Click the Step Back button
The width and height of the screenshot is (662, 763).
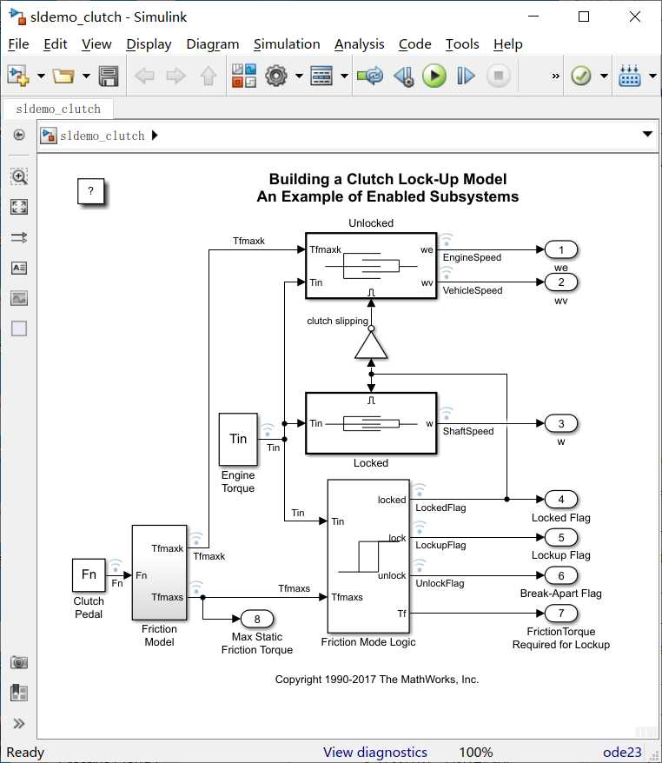(x=404, y=76)
